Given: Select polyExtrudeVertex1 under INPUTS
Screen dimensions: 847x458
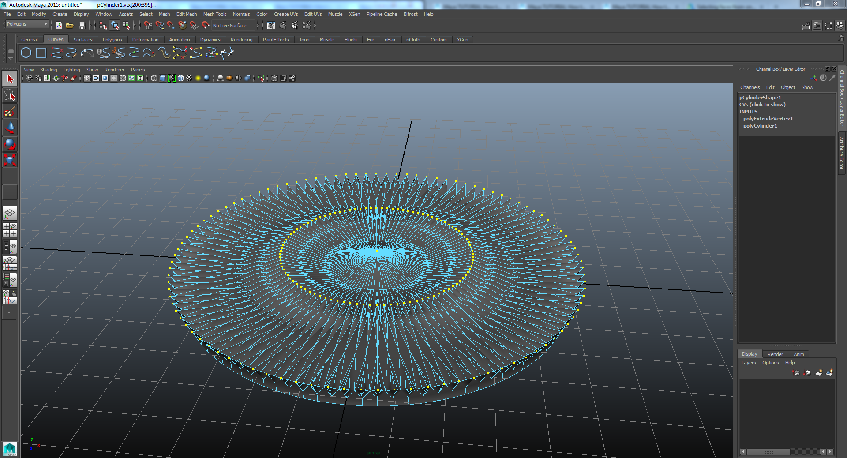Looking at the screenshot, I should tap(768, 119).
